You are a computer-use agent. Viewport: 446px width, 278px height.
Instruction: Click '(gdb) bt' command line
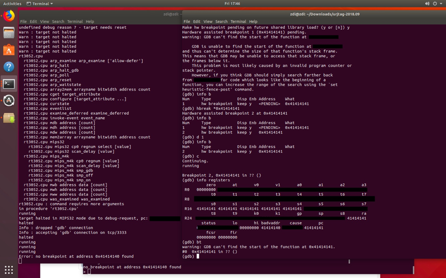click(x=192, y=242)
